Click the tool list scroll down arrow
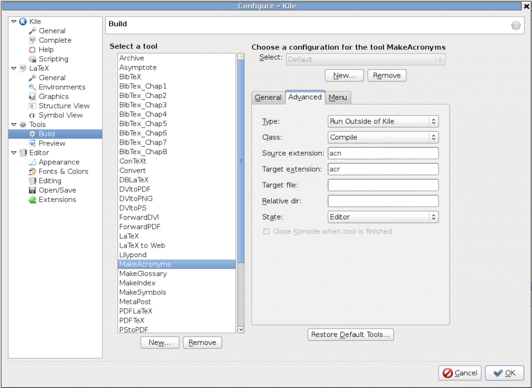Image resolution: width=532 pixels, height=388 pixels. pos(241,329)
